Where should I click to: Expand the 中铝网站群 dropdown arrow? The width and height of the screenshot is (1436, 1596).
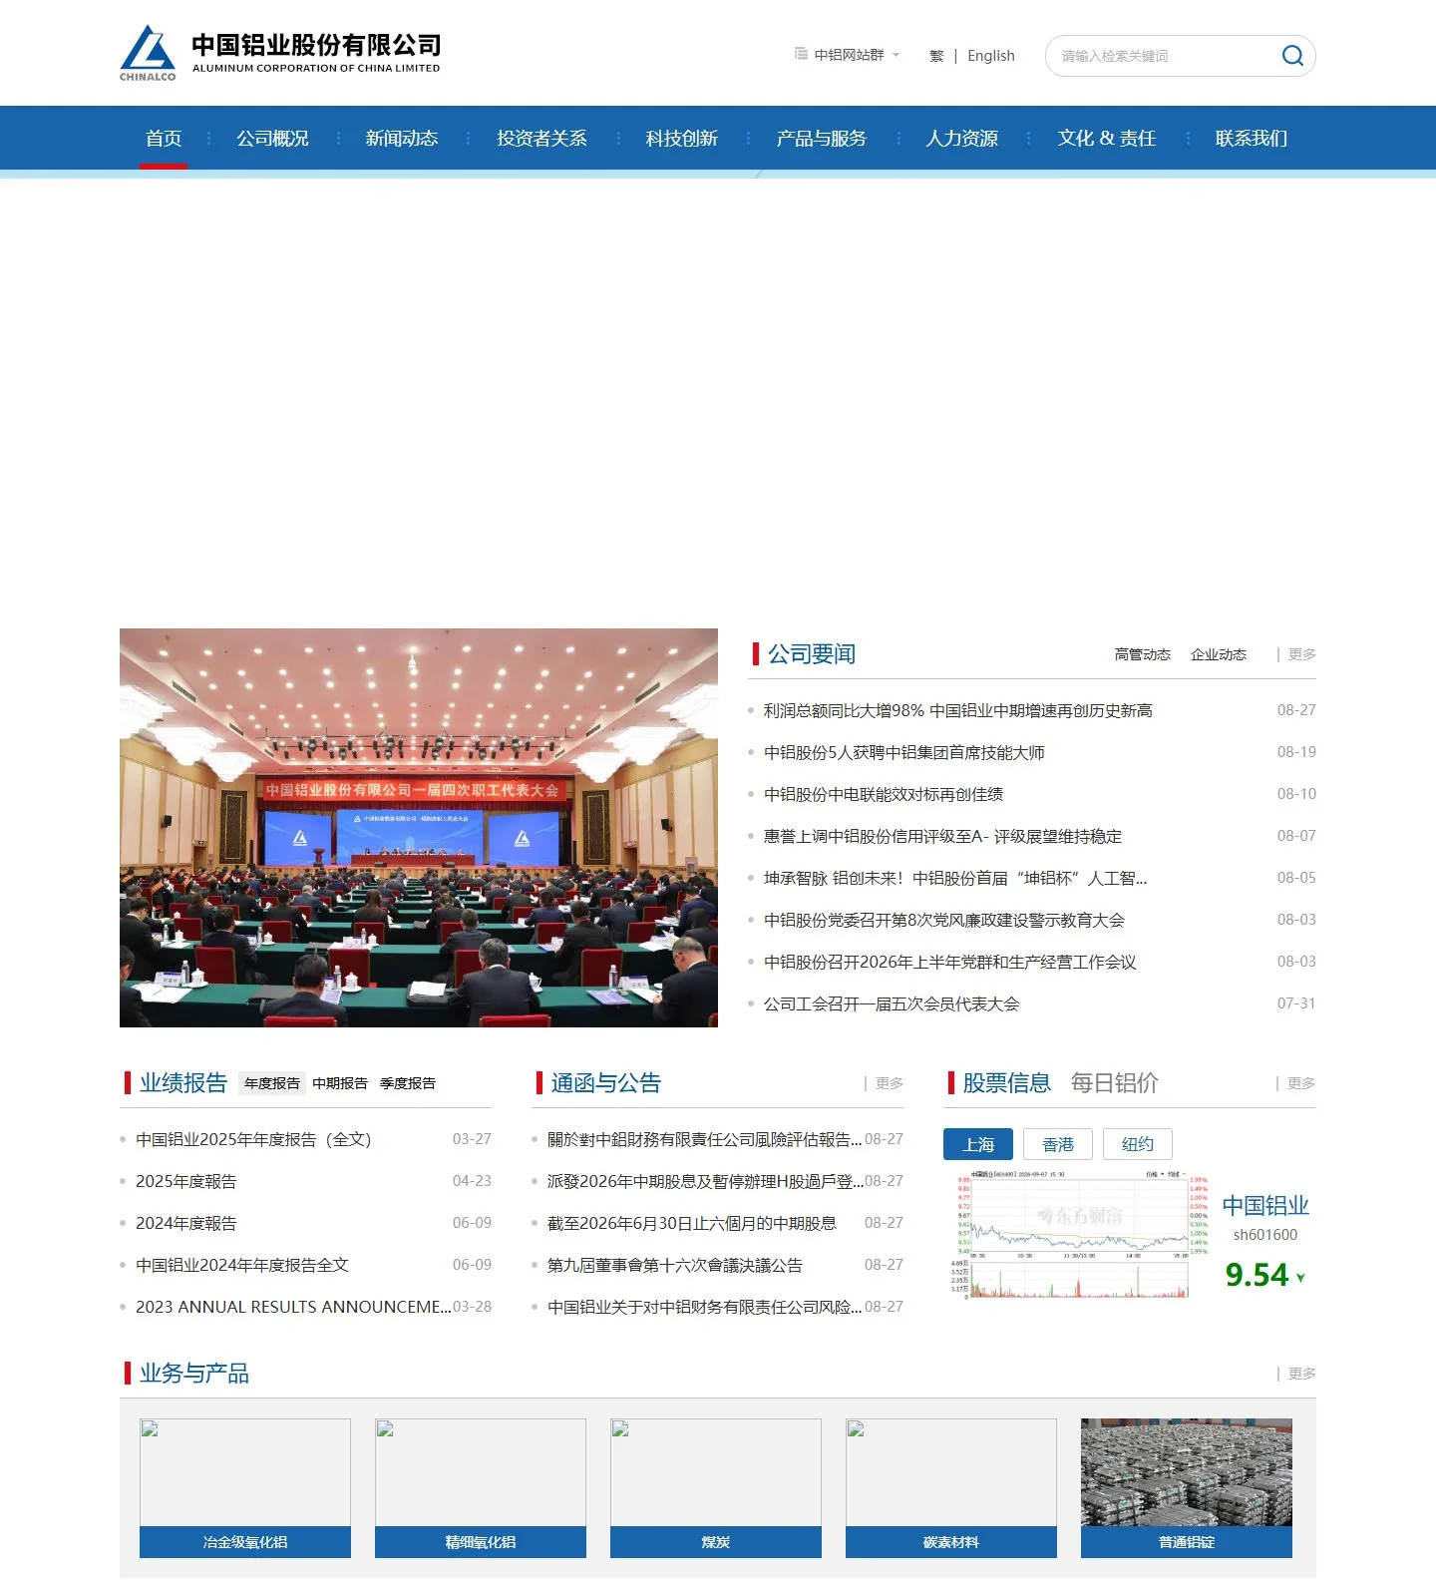[896, 55]
